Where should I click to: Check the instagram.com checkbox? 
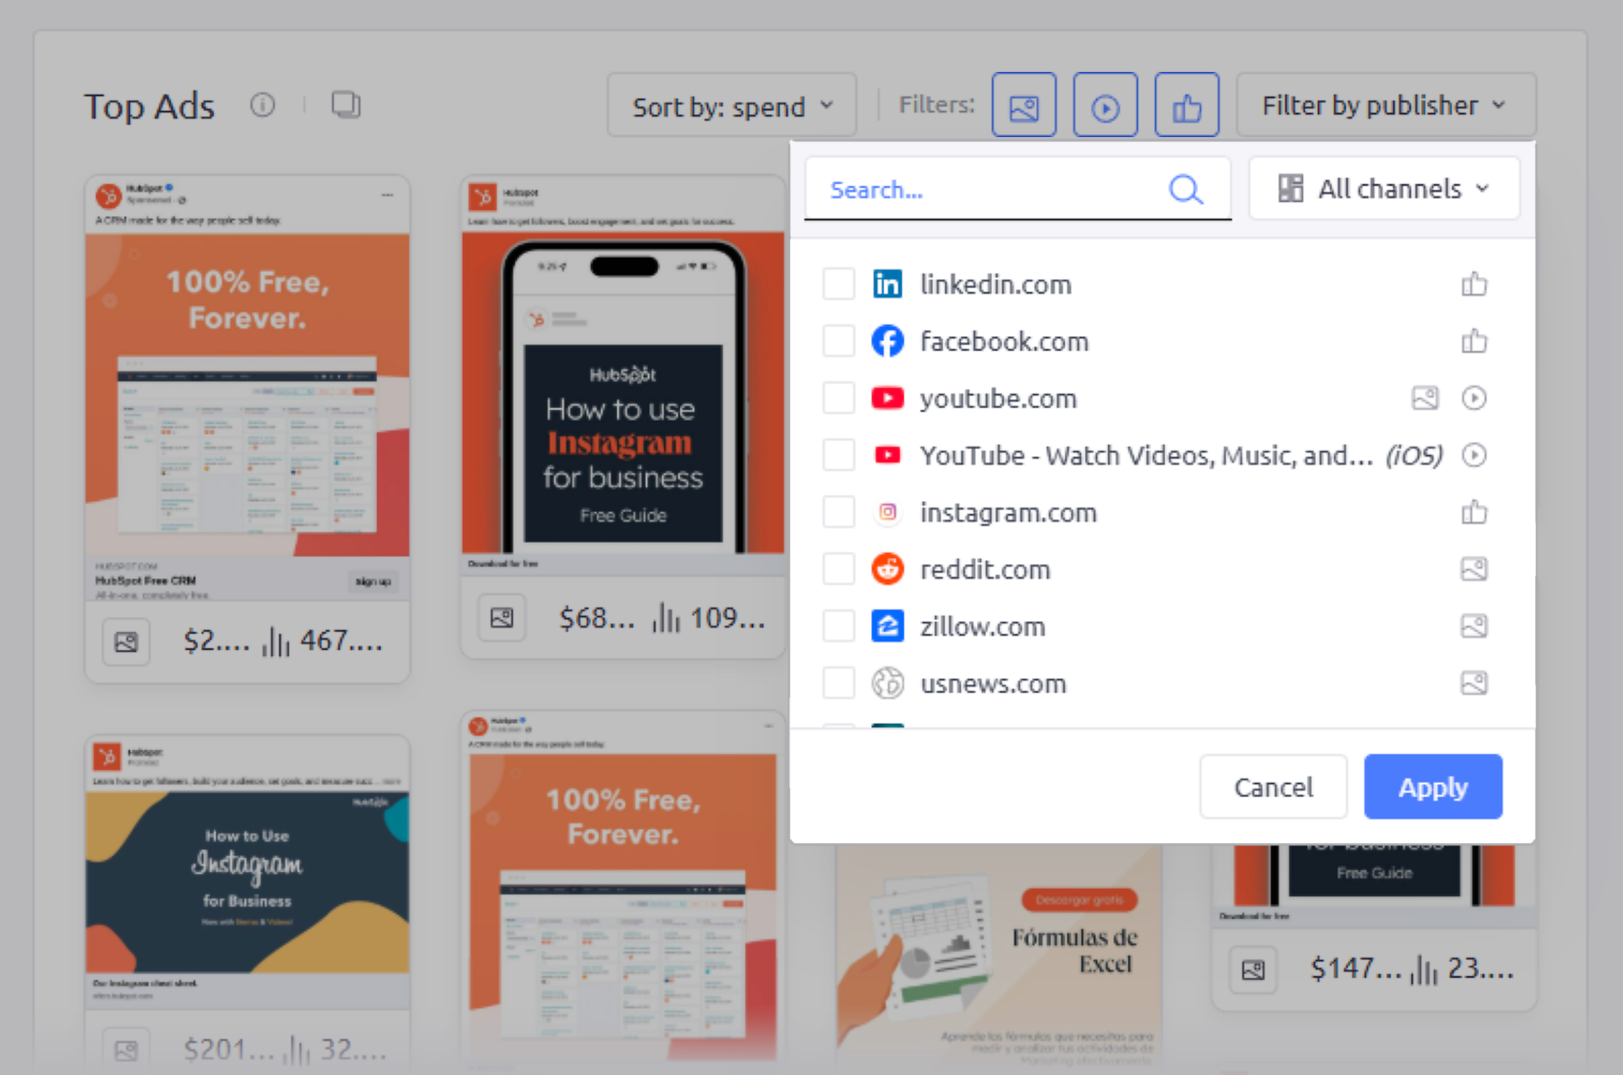pos(838,512)
